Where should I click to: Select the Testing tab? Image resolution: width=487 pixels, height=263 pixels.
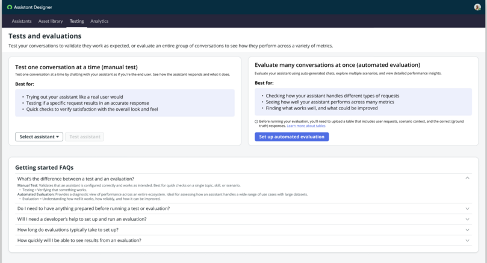click(76, 21)
